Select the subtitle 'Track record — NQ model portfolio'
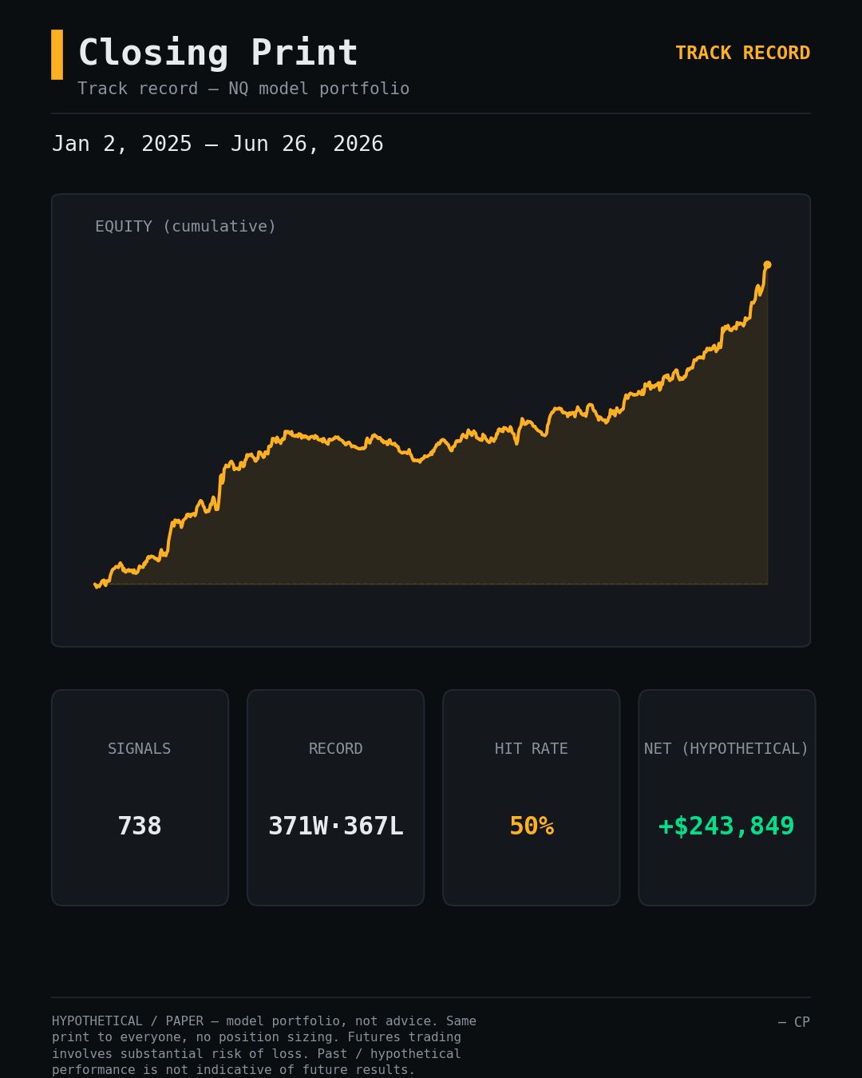Screen dimensions: 862x1078 tap(243, 89)
